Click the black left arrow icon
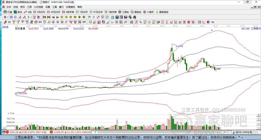This screenshot has height=140, width=261. 53,17
